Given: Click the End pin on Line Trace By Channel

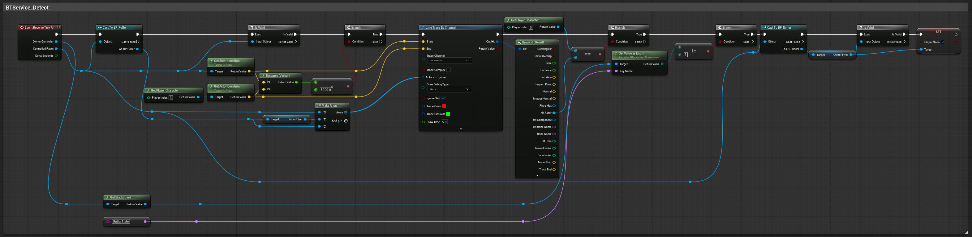Looking at the screenshot, I should (424, 48).
